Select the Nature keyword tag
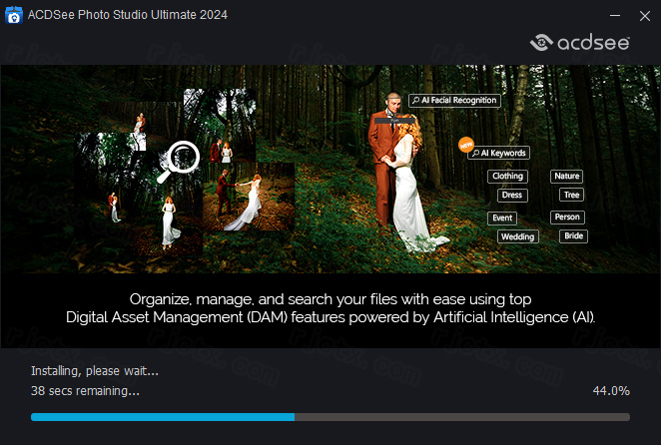The image size is (661, 445). click(565, 177)
